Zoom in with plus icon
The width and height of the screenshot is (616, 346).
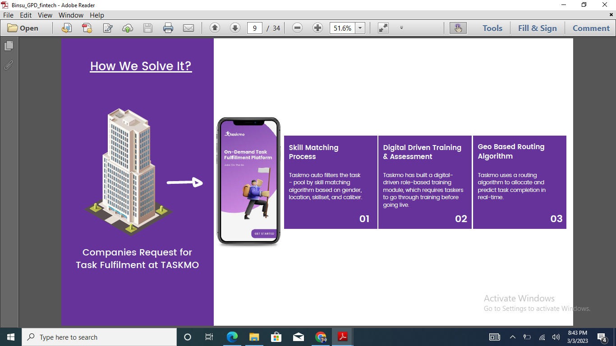pos(317,28)
